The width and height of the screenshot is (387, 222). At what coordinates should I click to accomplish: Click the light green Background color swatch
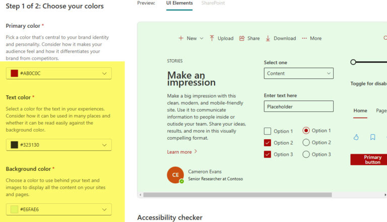tap(14, 209)
